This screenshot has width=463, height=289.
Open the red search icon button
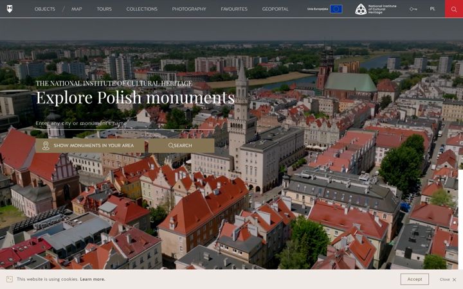point(454,9)
